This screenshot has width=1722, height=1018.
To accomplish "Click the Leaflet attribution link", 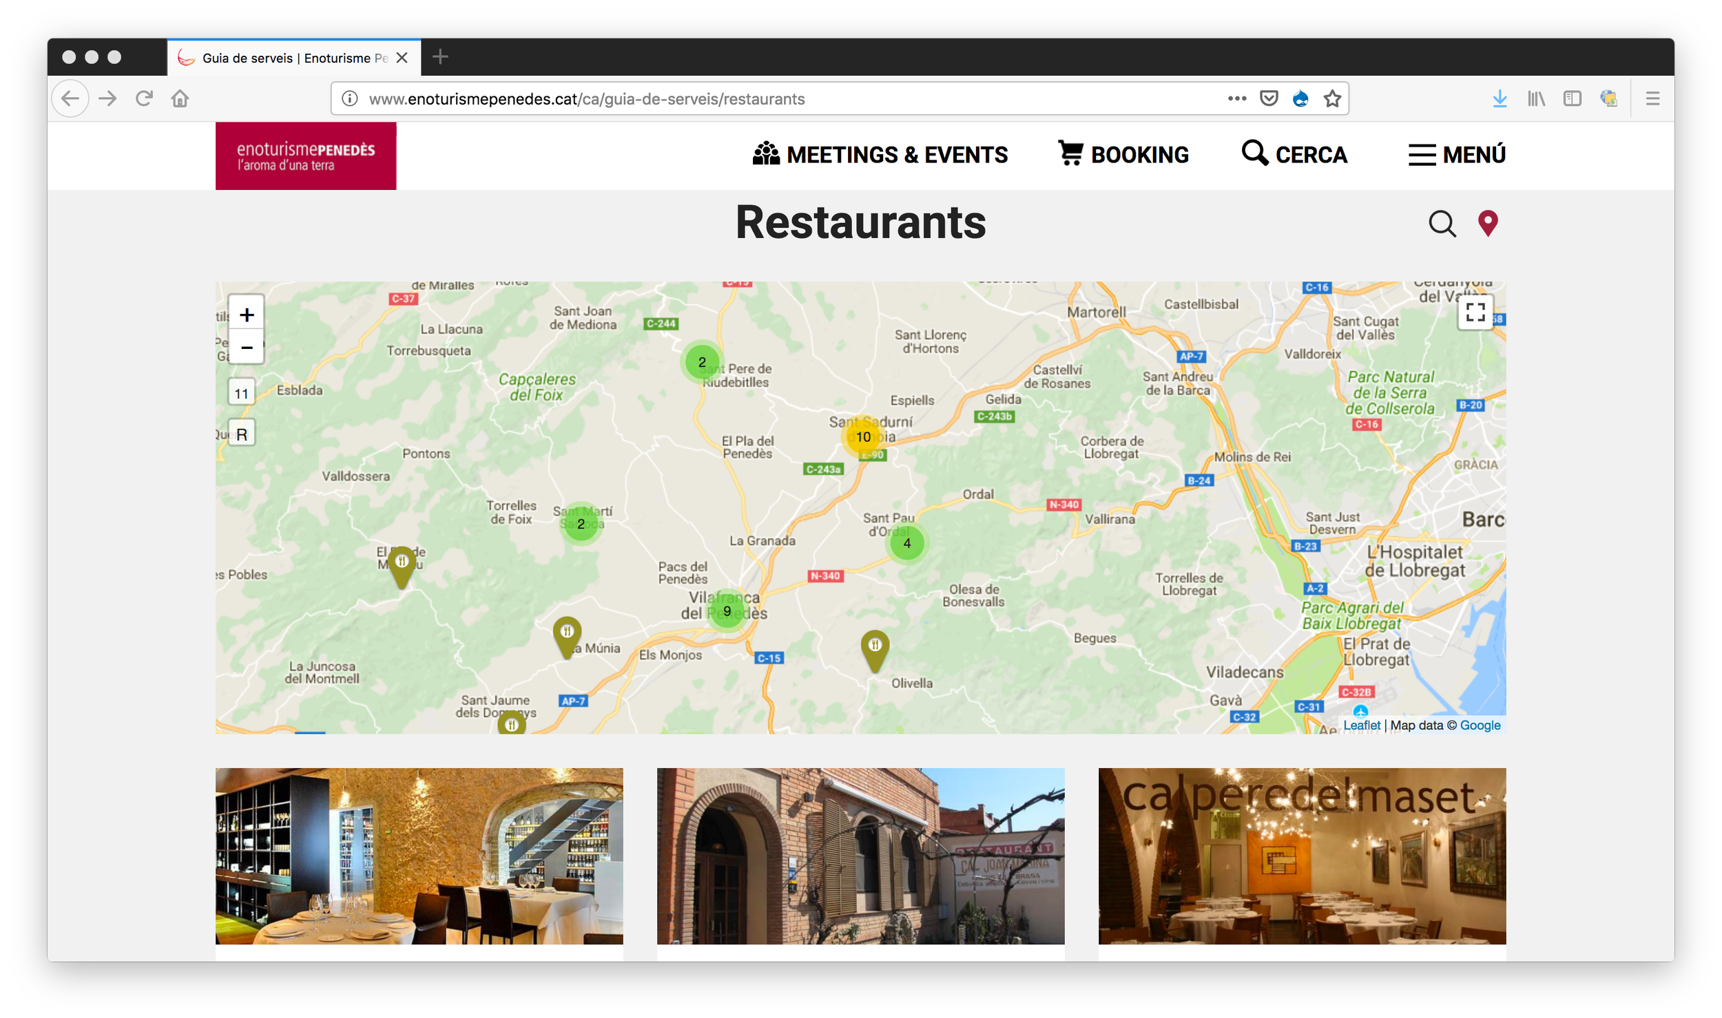I will tap(1361, 725).
